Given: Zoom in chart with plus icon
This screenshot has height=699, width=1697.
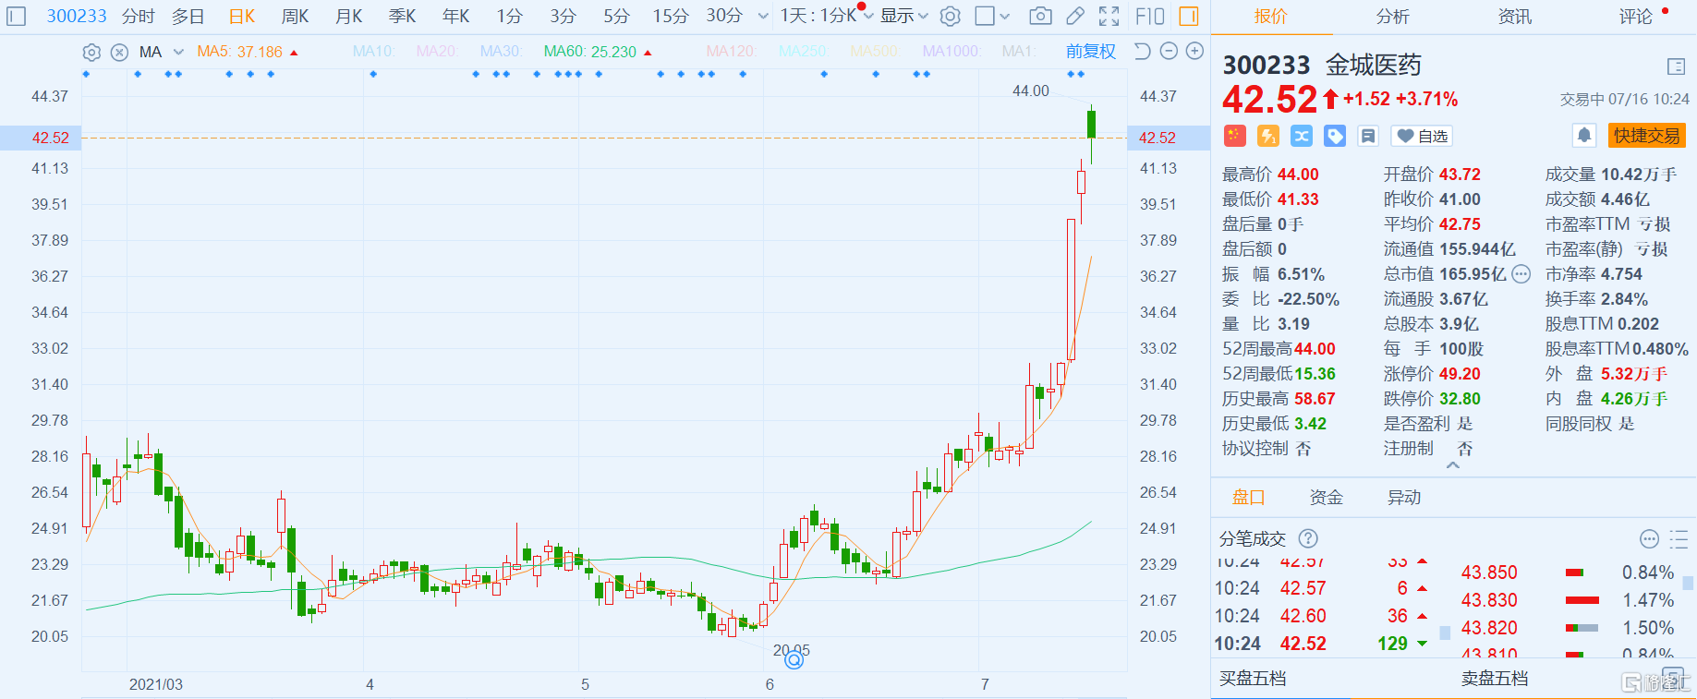Looking at the screenshot, I should coord(1194,52).
